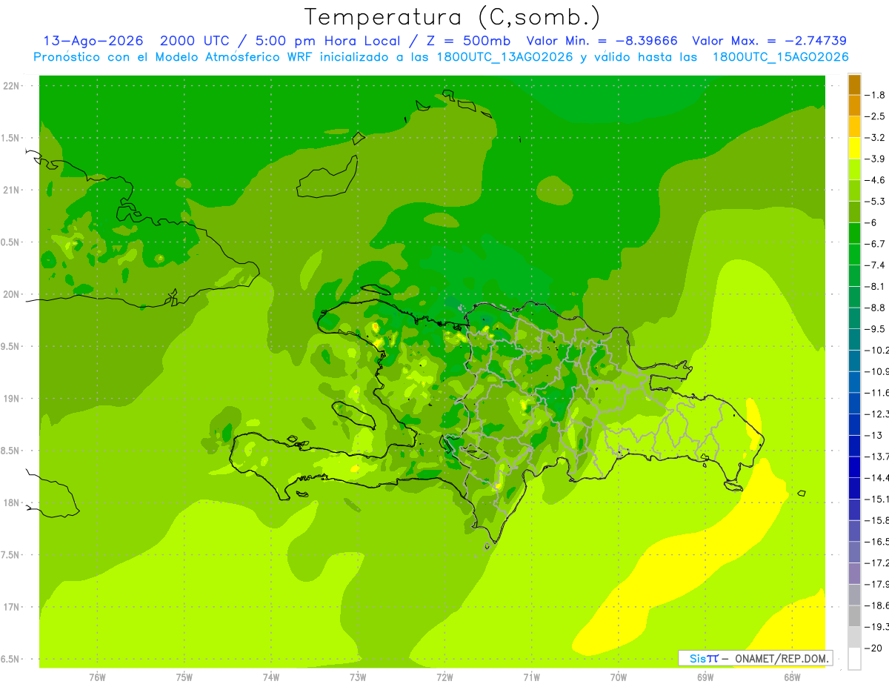Click the longitude label "68W"
The width and height of the screenshot is (889, 687).
(x=792, y=677)
